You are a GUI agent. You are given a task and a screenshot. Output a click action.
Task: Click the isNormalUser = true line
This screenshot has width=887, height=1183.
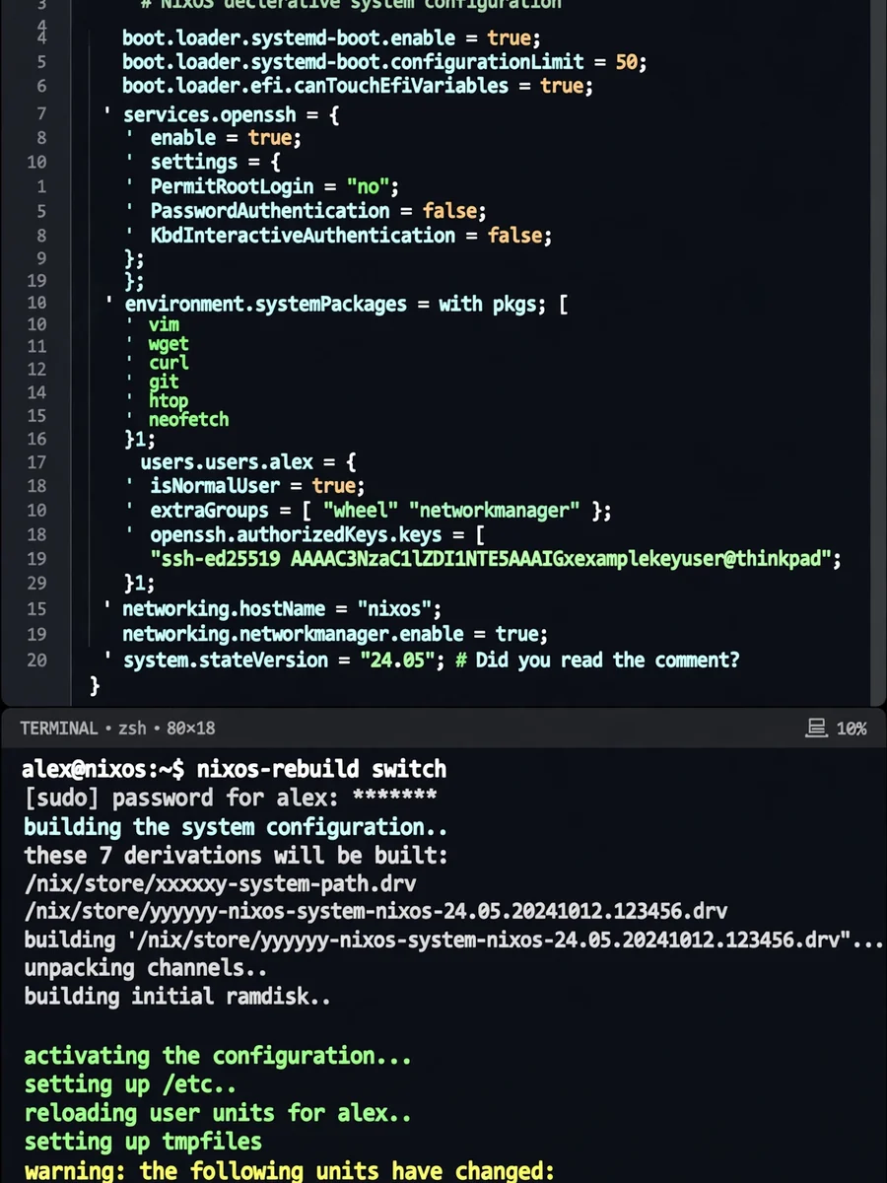pos(257,486)
